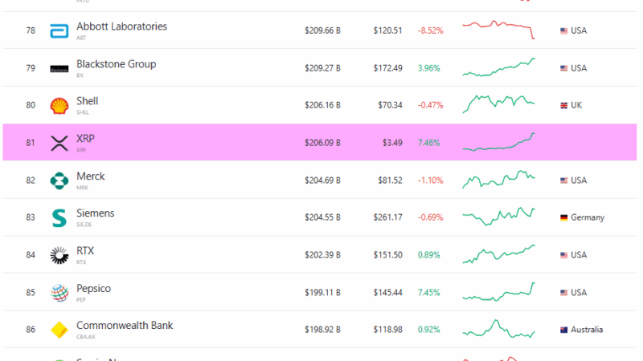Click the Abbott Laboratories logo icon
643x361 pixels.
[59, 30]
